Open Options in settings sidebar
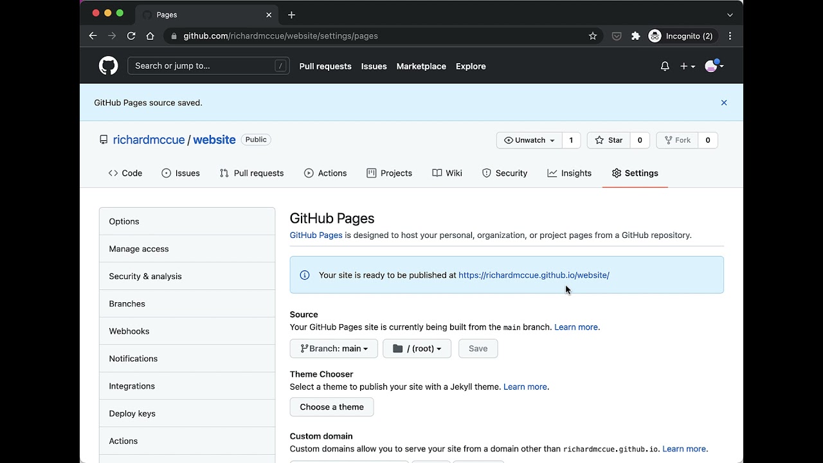 pos(187,221)
